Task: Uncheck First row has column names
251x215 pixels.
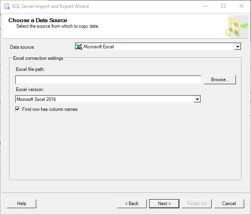Action: pyautogui.click(x=17, y=109)
